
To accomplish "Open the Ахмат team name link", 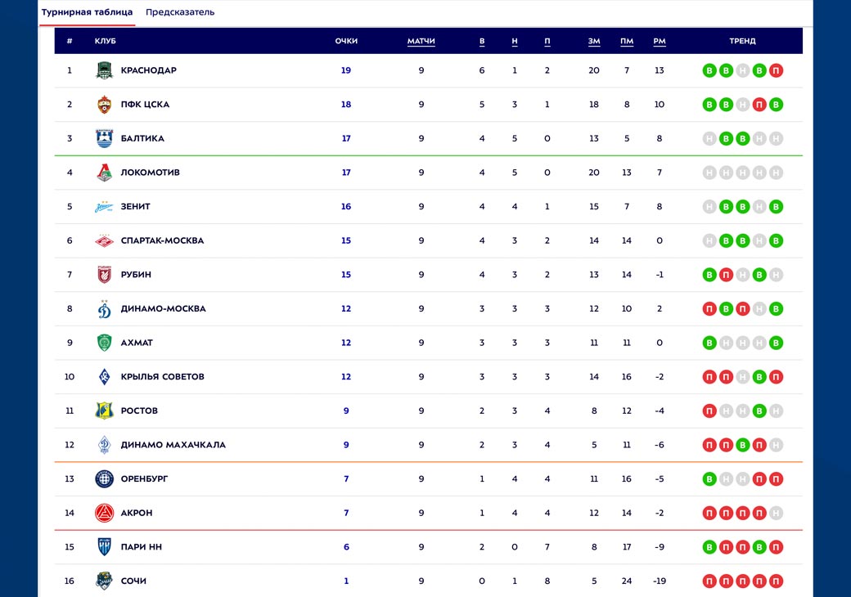I will click(137, 343).
